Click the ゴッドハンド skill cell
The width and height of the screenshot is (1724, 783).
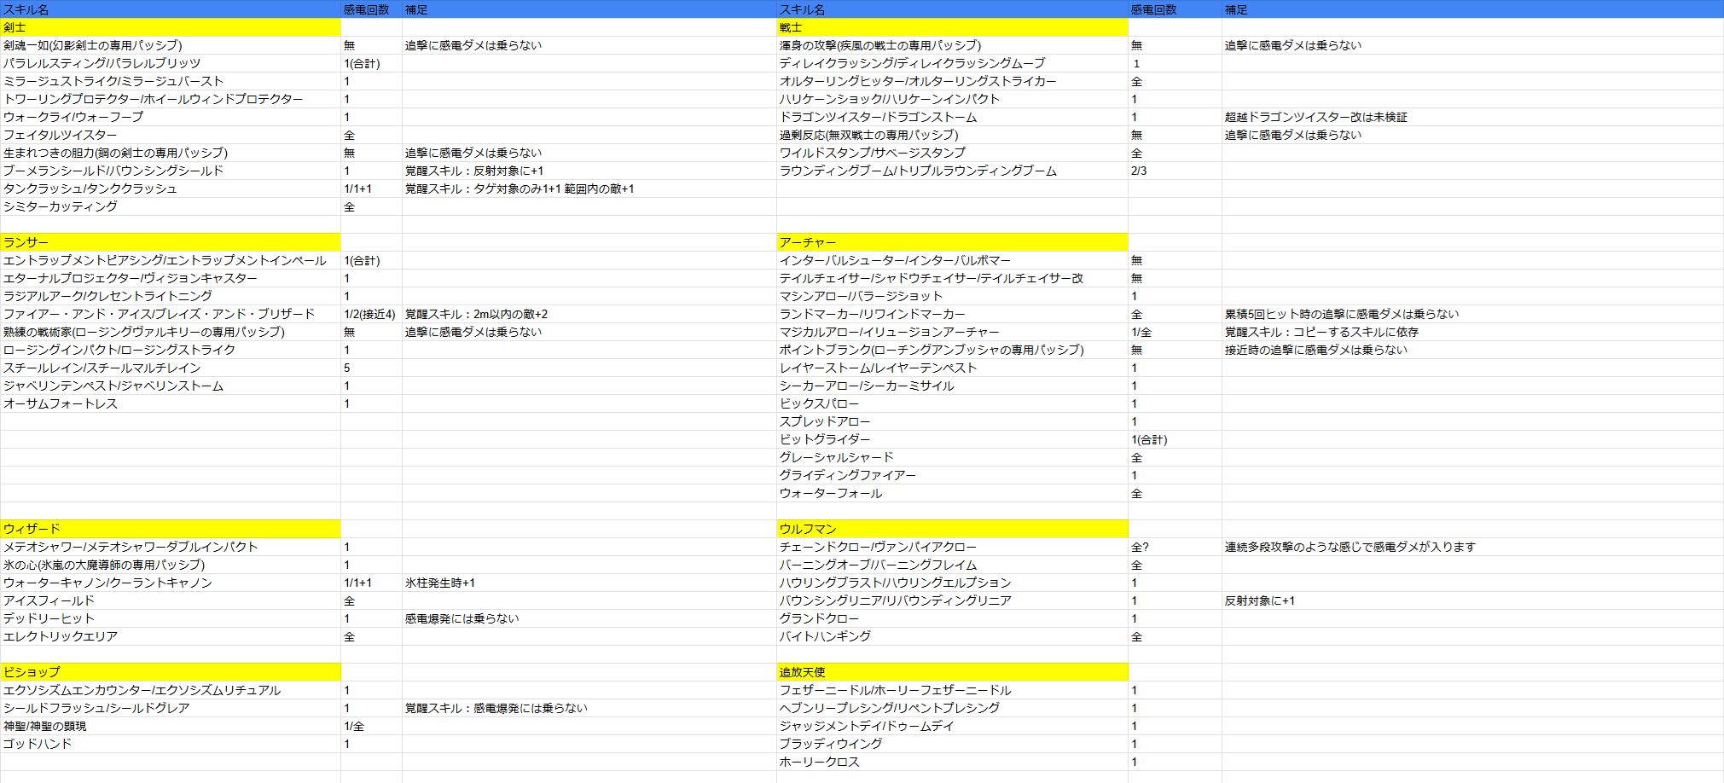coord(171,744)
